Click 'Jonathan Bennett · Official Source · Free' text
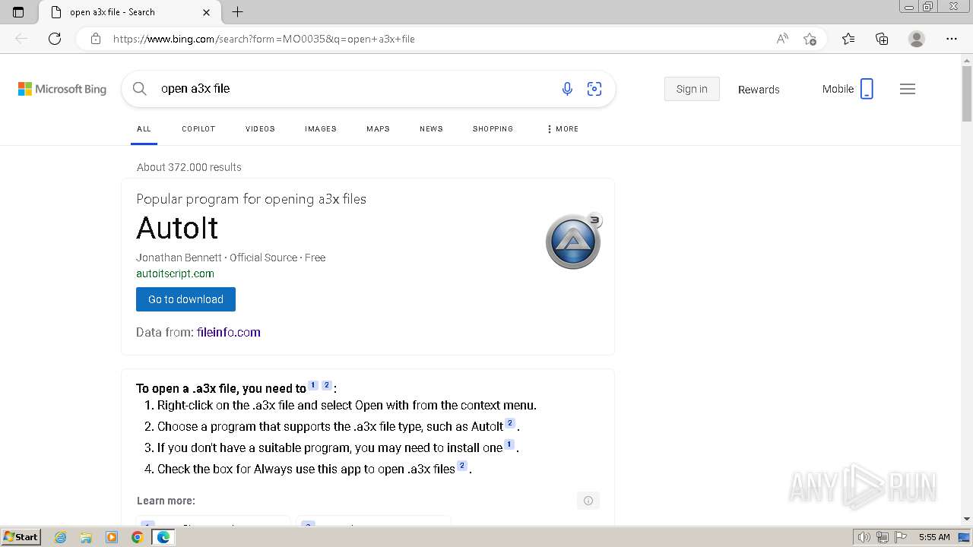Image resolution: width=973 pixels, height=547 pixels. (x=230, y=258)
